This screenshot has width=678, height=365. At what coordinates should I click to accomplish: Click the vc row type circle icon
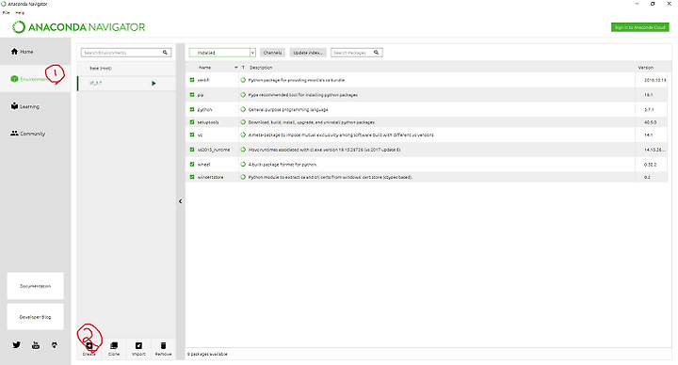(x=243, y=135)
